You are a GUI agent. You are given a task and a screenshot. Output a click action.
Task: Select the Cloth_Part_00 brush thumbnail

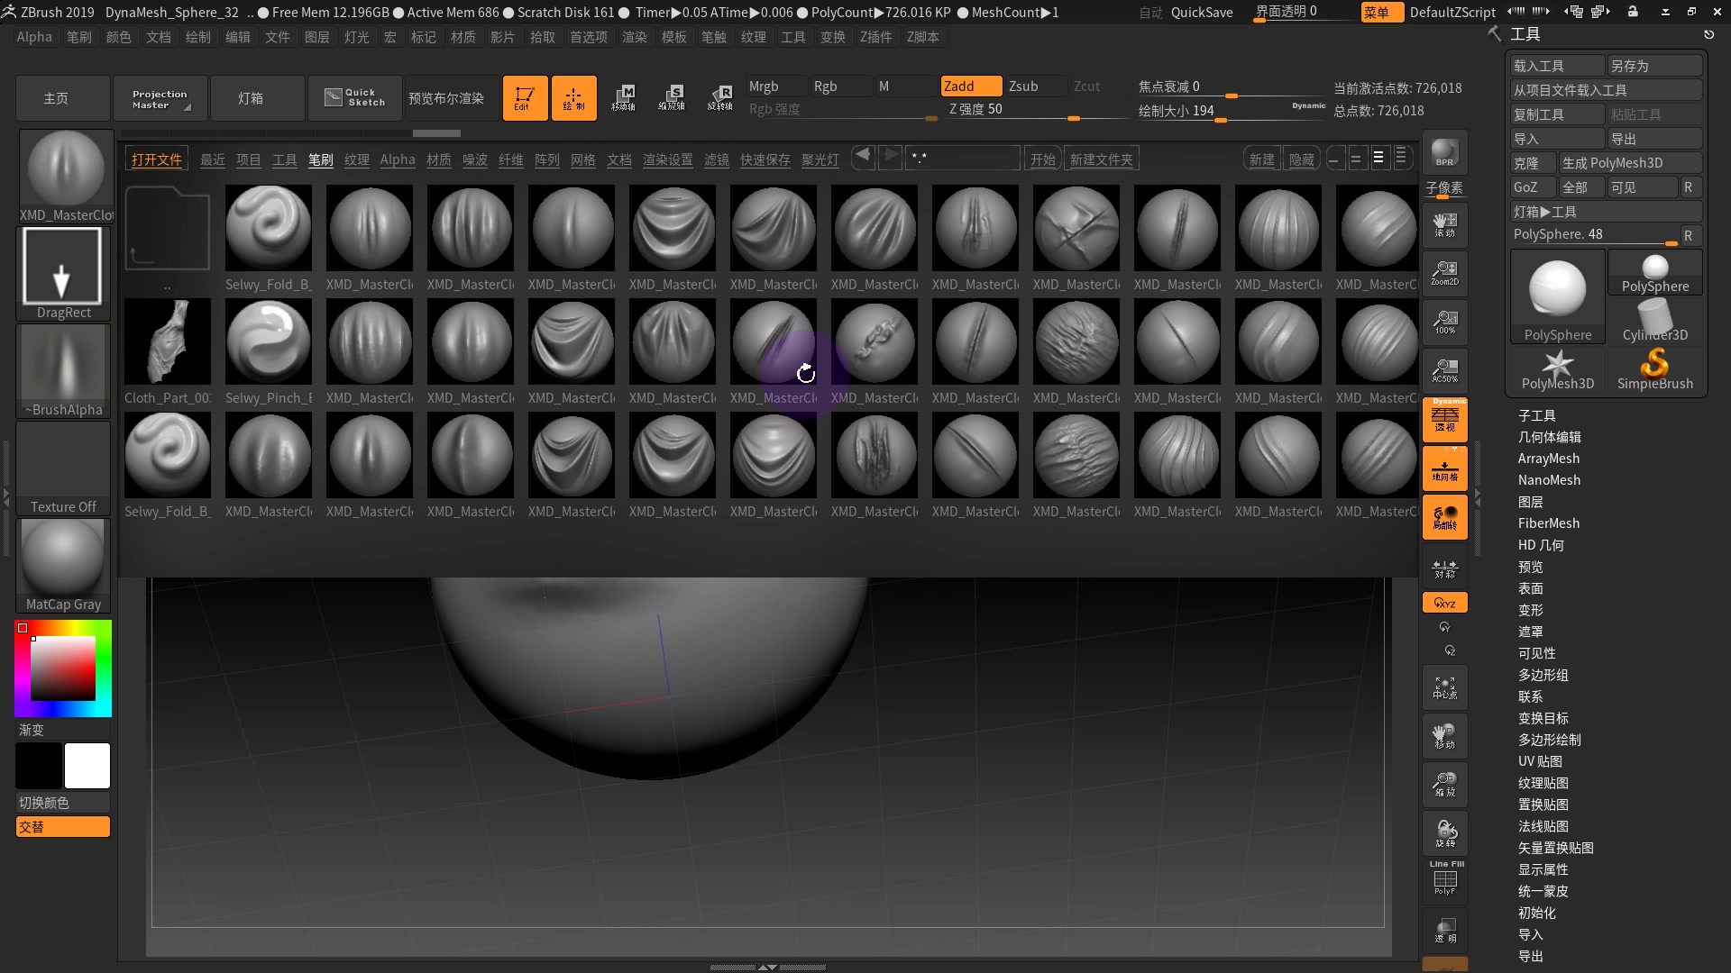click(167, 341)
